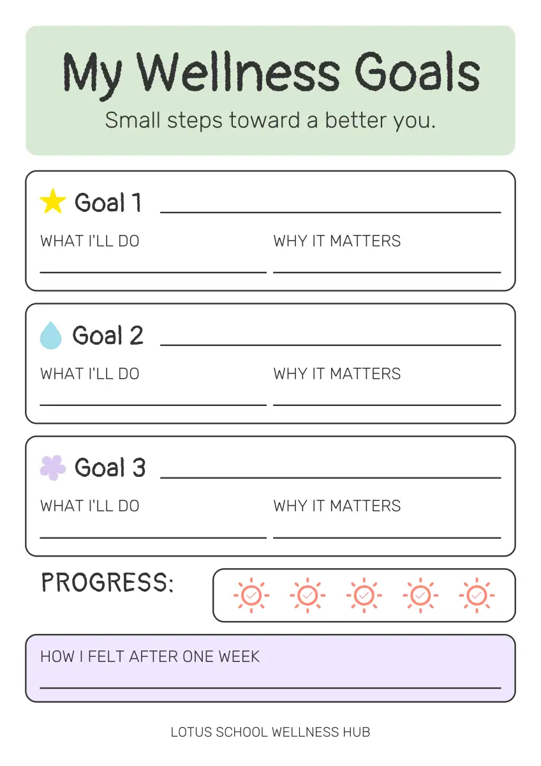Click the yellow star icon beside Goal 1
This screenshot has width=541, height=766.
click(53, 201)
